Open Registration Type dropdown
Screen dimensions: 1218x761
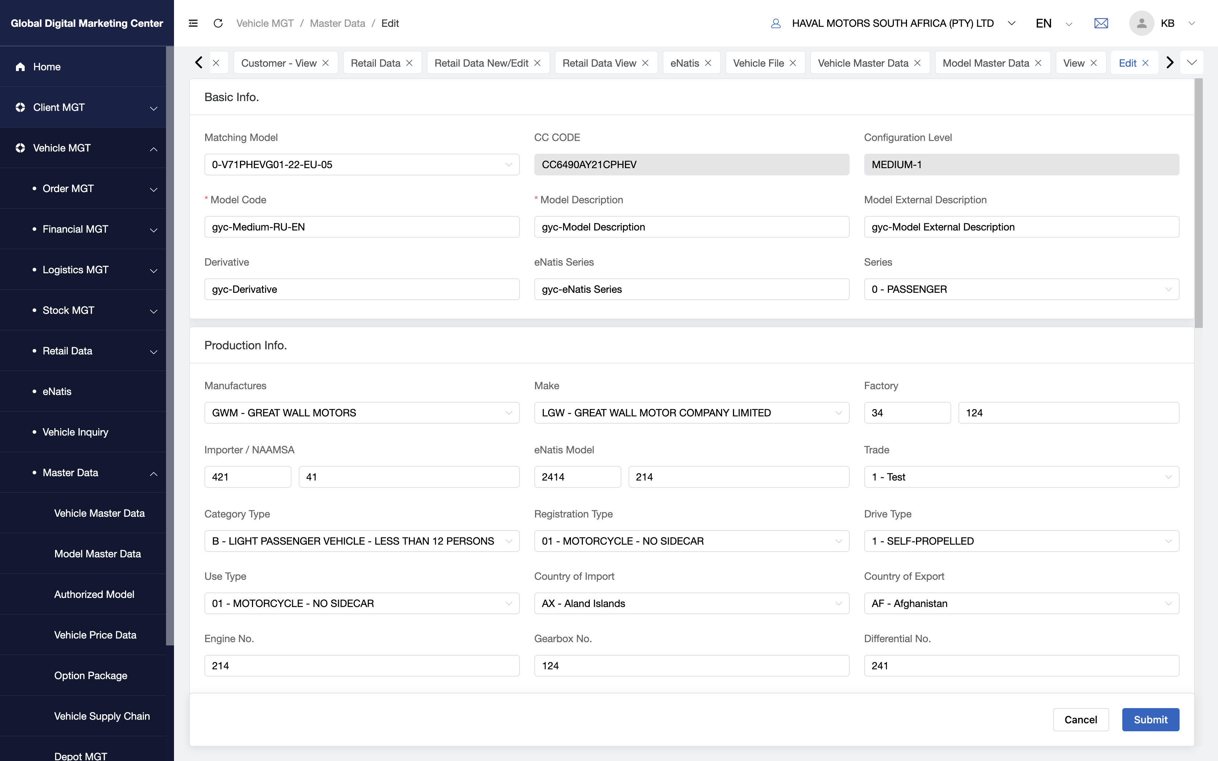point(692,541)
